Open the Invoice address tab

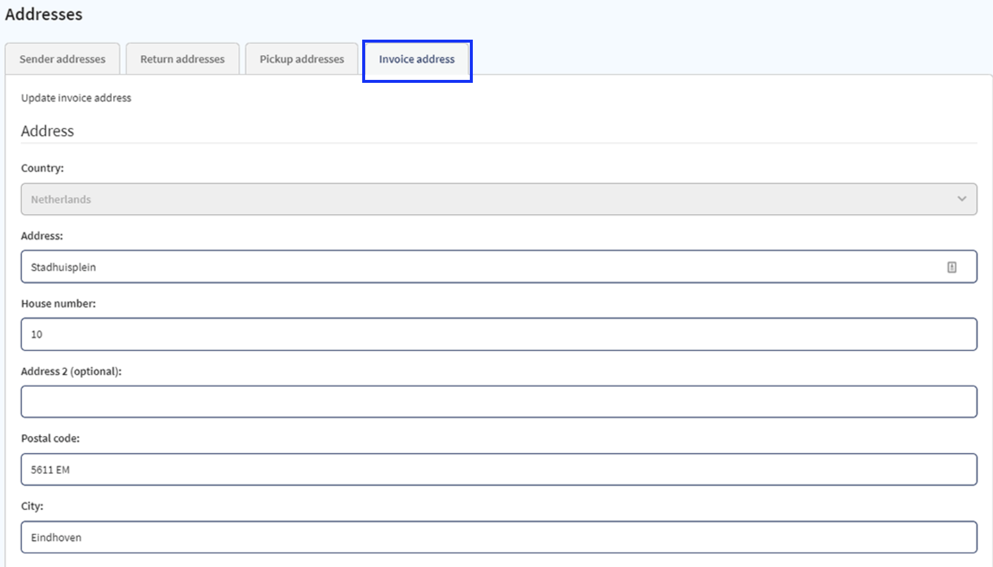417,59
